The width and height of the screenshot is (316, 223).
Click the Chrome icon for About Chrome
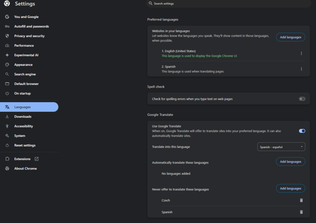(7, 169)
